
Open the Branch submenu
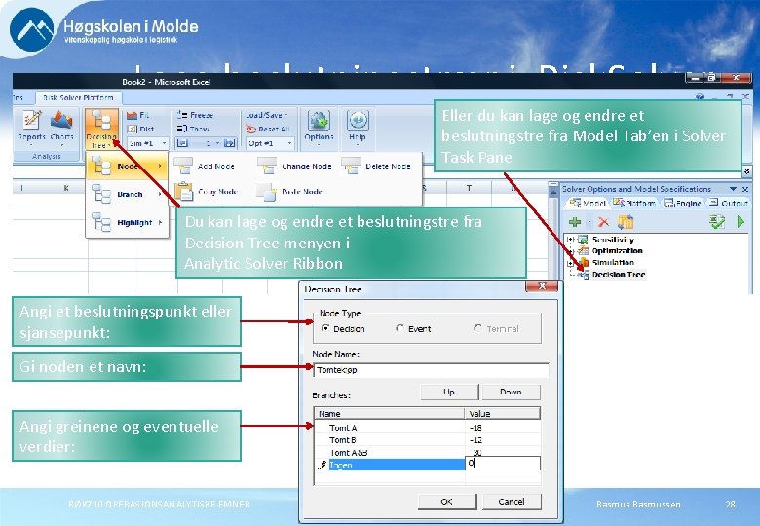click(127, 194)
